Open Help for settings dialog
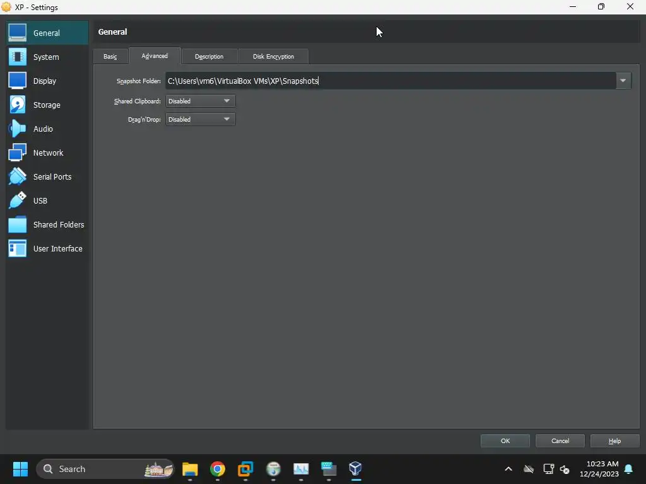The height and width of the screenshot is (484, 646). coord(614,441)
